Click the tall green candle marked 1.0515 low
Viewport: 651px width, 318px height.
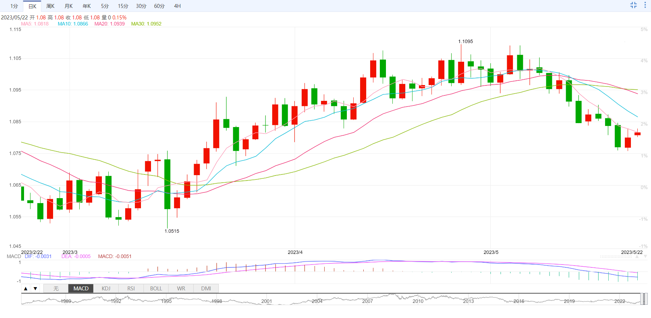167,184
